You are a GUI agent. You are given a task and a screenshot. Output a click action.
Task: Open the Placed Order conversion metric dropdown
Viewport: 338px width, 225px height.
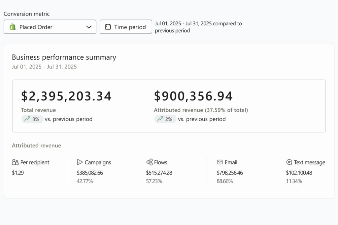point(50,27)
